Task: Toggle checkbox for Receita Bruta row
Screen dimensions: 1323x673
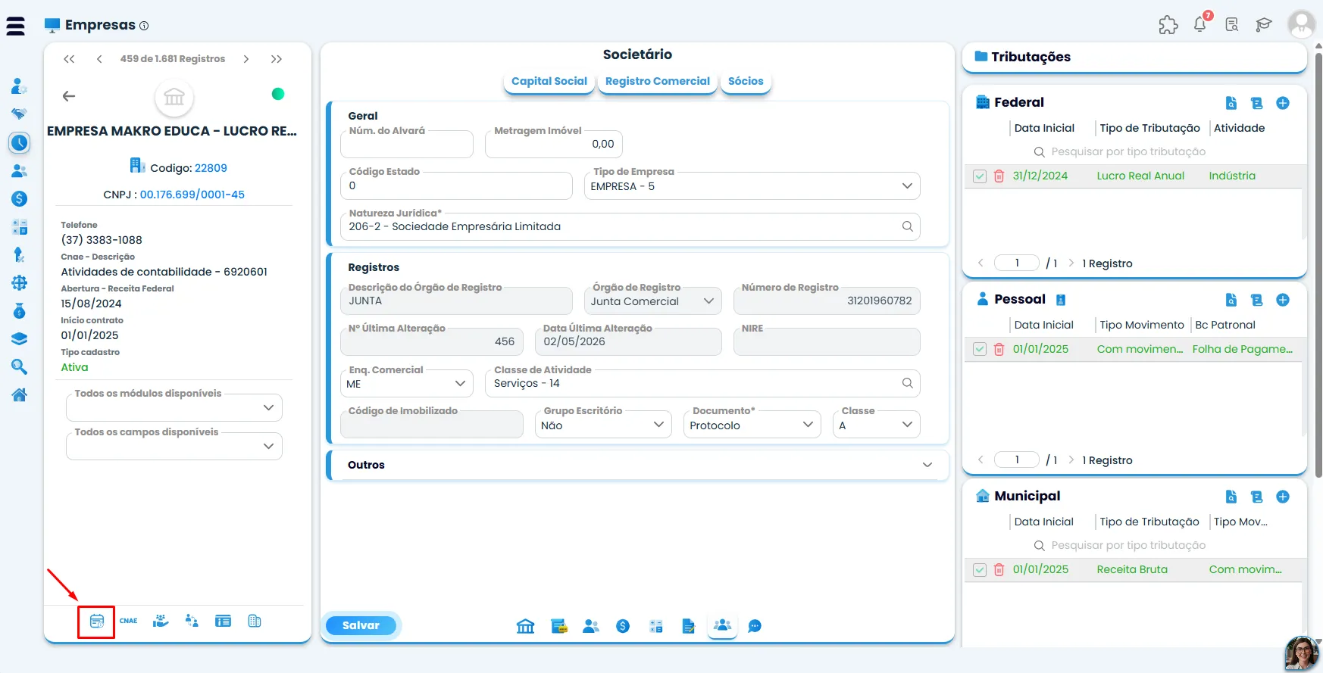Action: tap(980, 569)
